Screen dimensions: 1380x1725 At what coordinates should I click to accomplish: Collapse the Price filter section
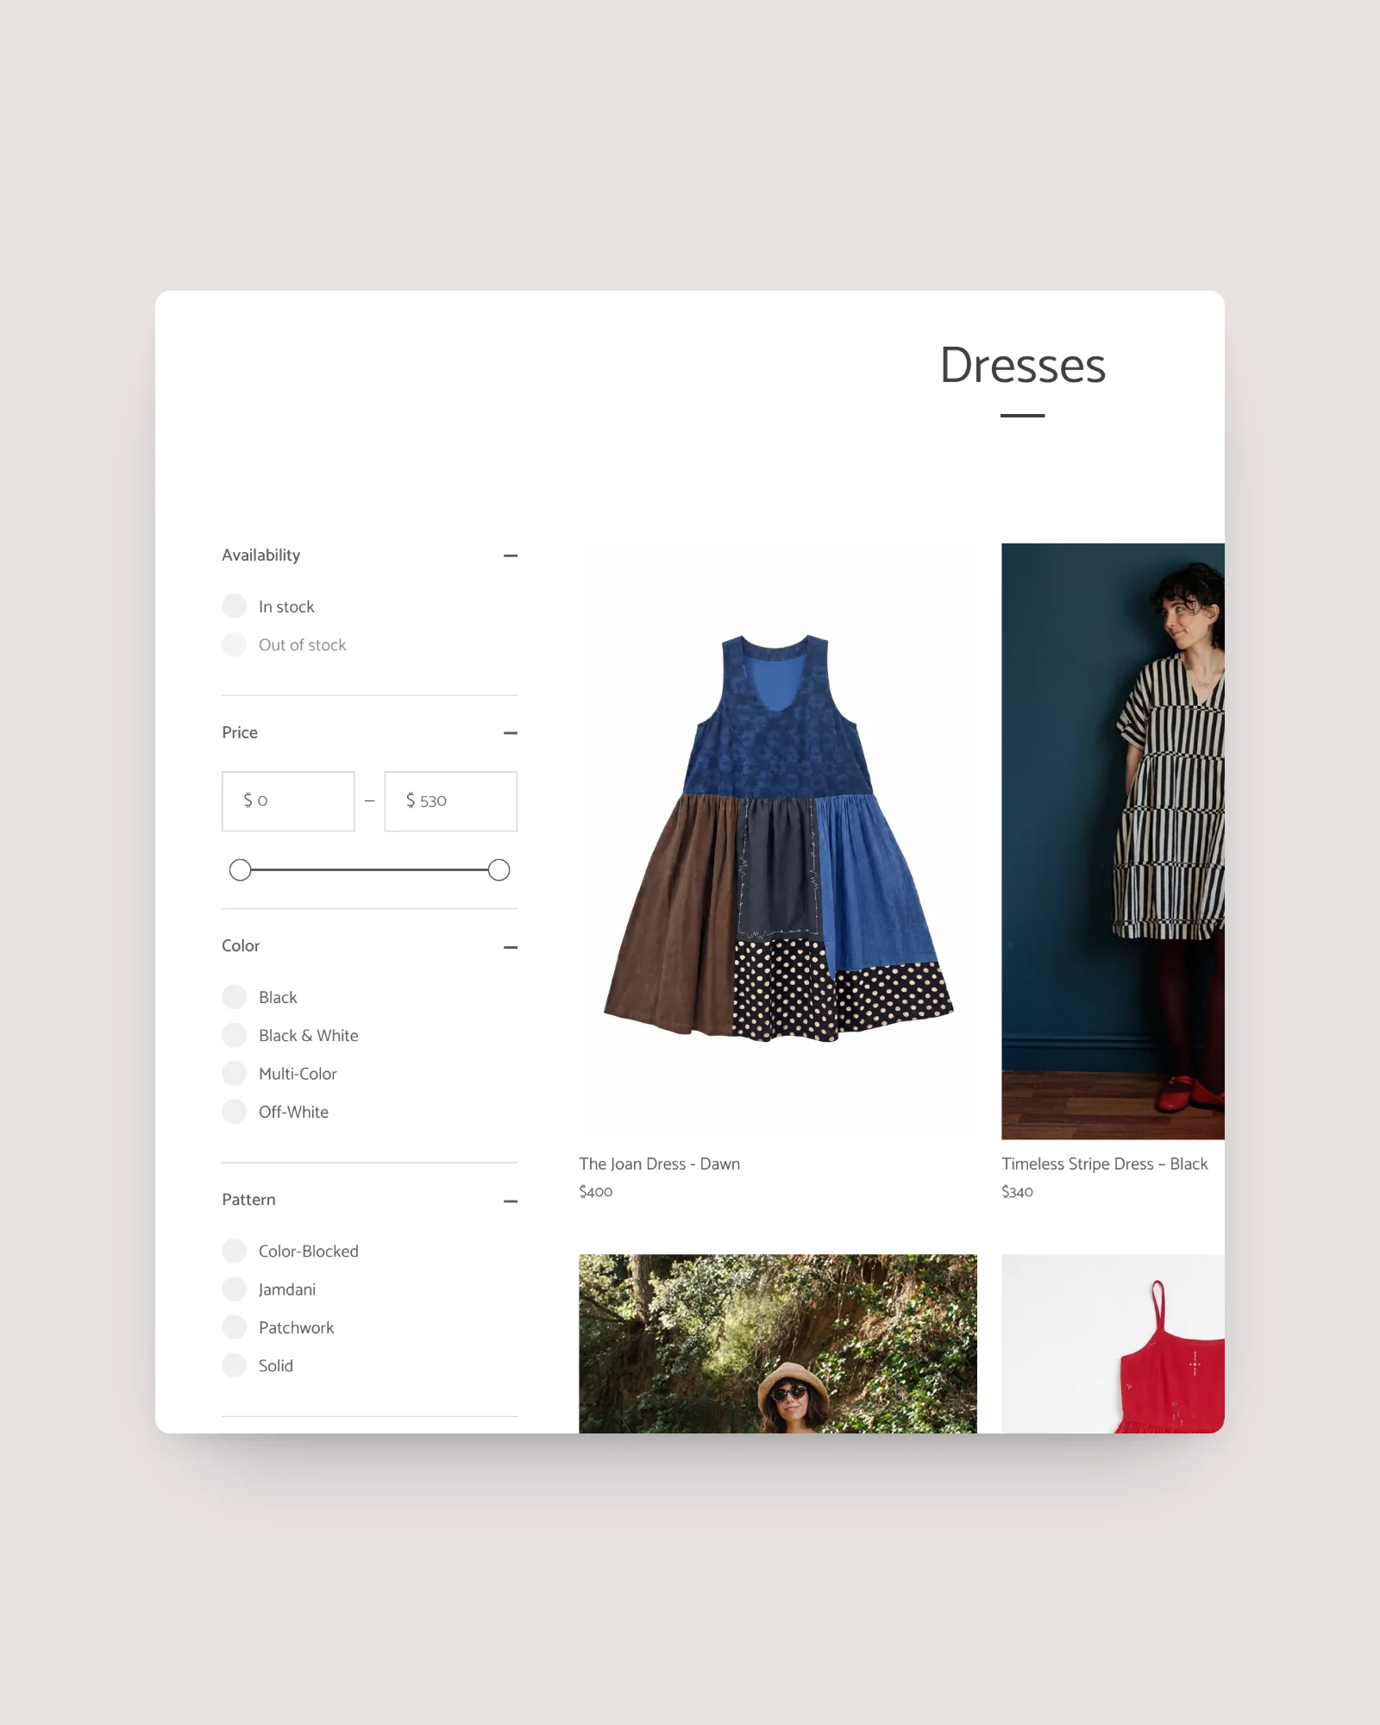[x=511, y=733]
